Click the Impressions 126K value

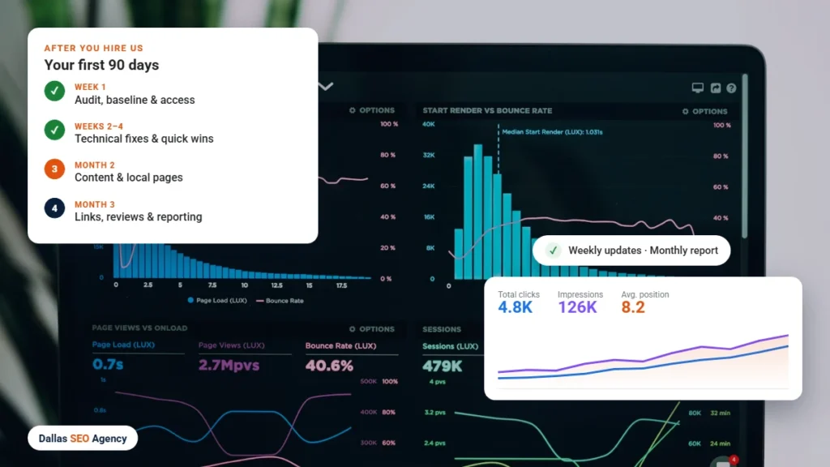[x=577, y=307]
